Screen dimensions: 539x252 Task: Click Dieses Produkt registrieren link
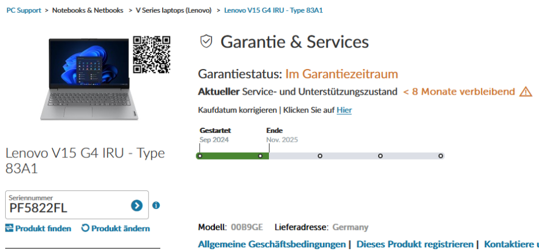415,244
